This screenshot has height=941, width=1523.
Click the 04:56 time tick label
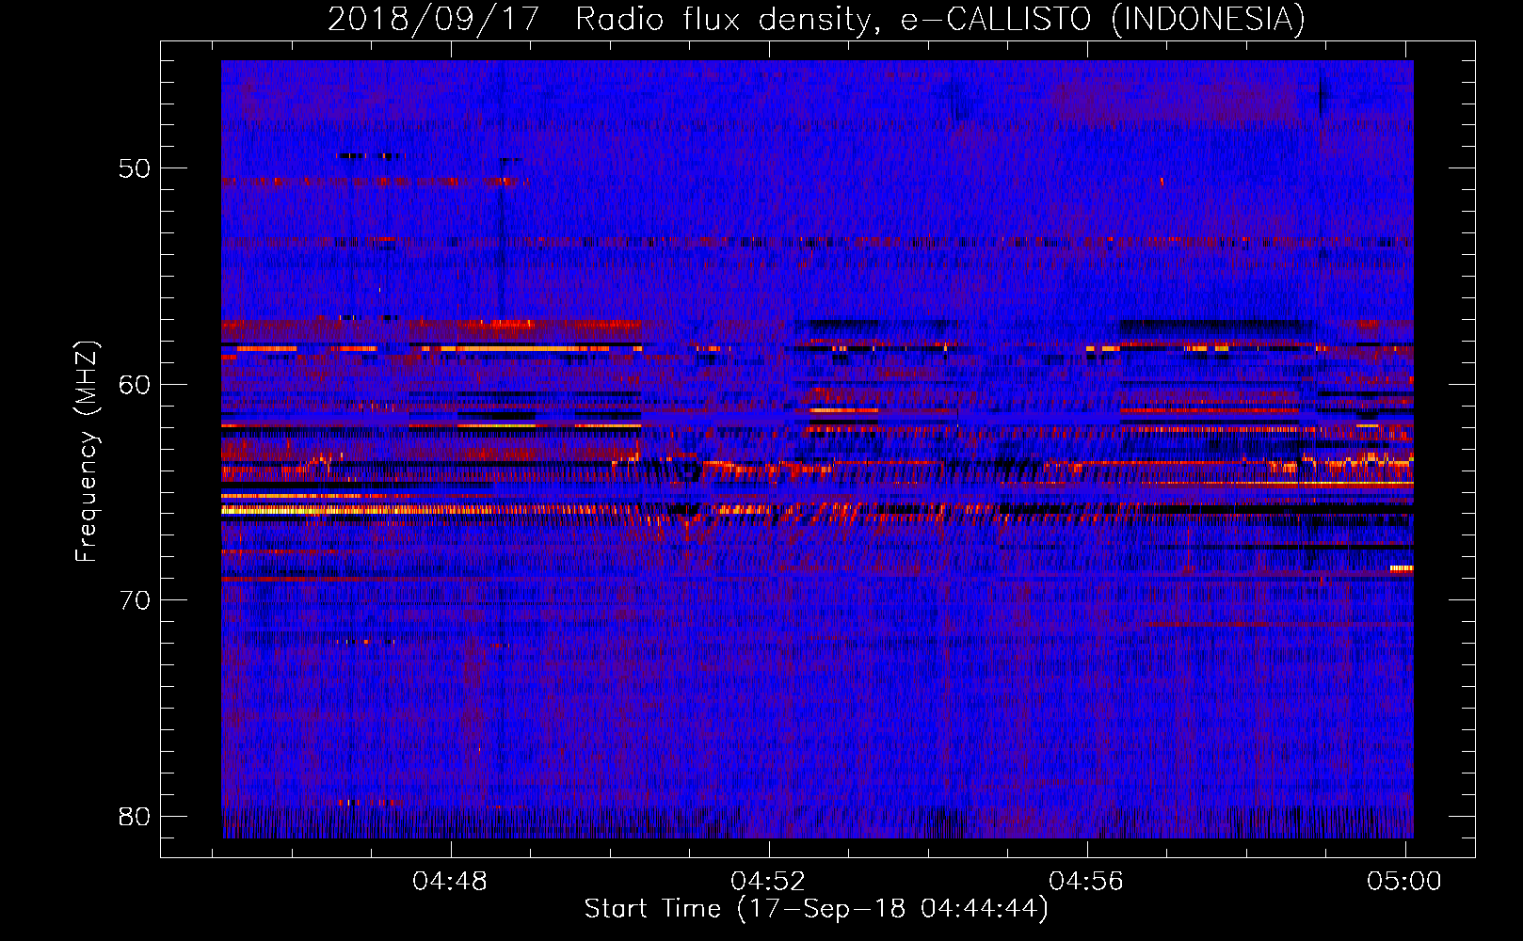point(1087,882)
